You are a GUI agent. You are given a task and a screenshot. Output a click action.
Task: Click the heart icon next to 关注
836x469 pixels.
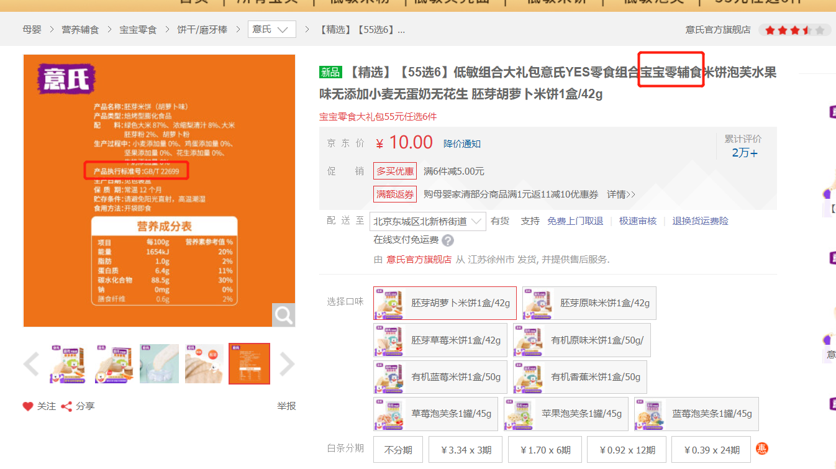[x=28, y=406]
